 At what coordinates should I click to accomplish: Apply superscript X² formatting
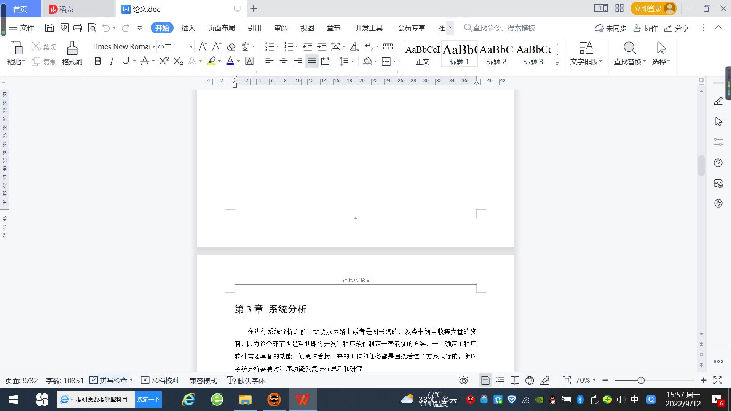click(164, 61)
